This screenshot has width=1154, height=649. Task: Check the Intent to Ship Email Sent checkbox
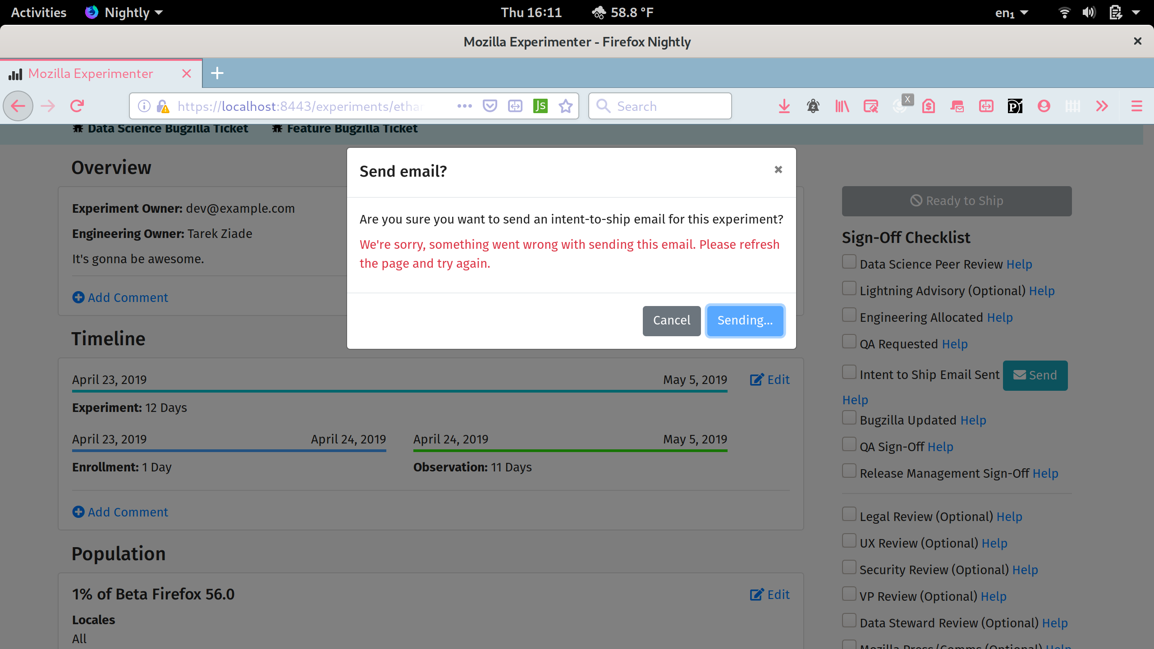849,372
